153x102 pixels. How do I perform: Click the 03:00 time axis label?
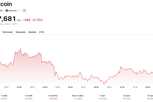coord(19,87)
